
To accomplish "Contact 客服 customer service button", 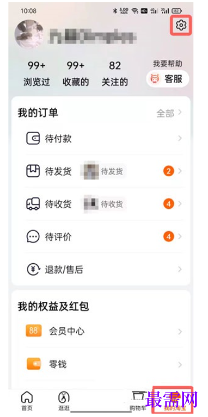I will (x=168, y=79).
